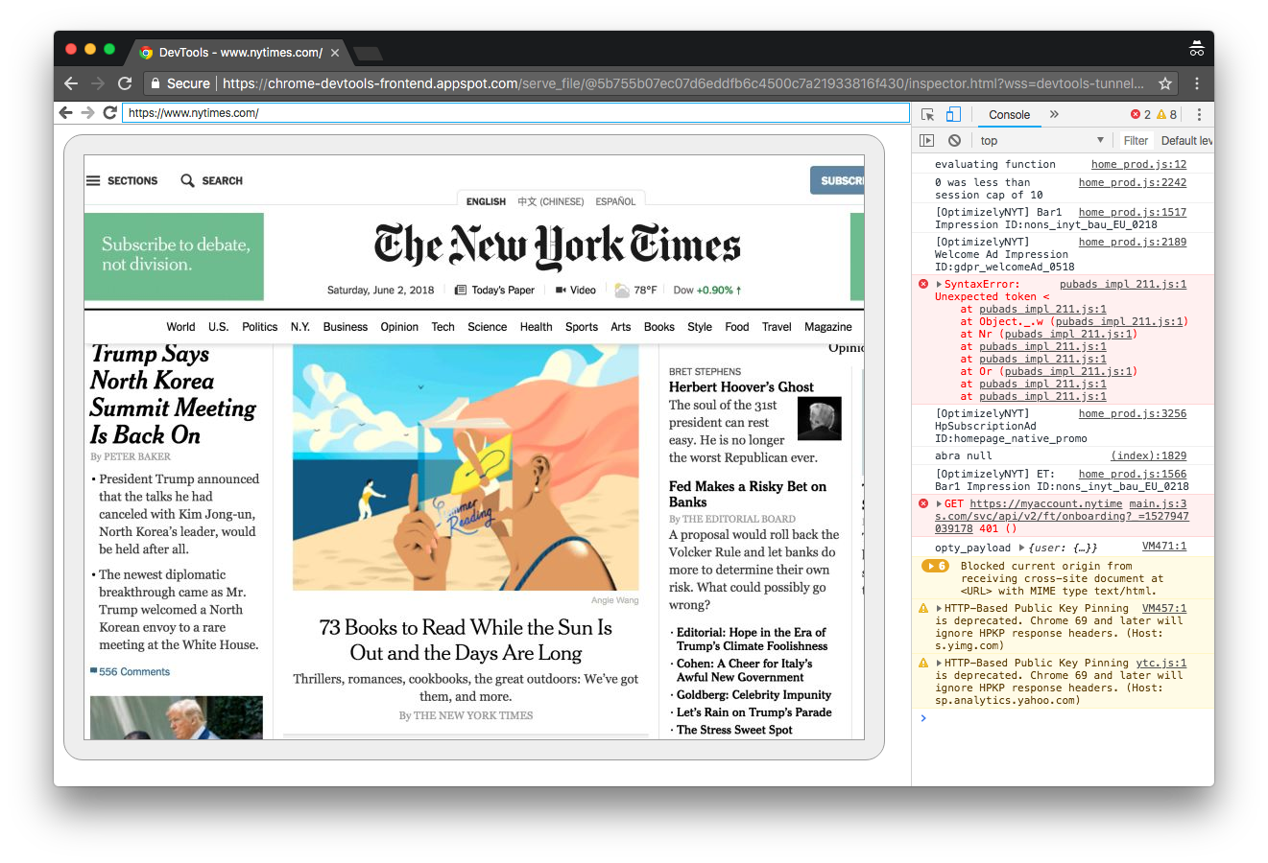Open Chrome three-dot menu

[1196, 83]
